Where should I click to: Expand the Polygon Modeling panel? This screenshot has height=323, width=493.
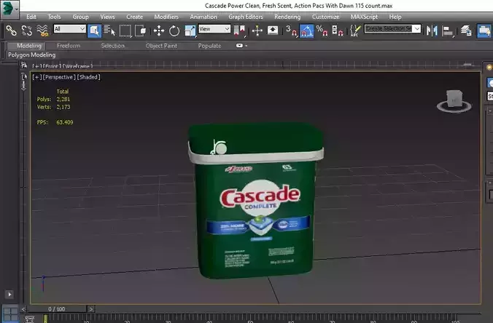[x=31, y=55]
